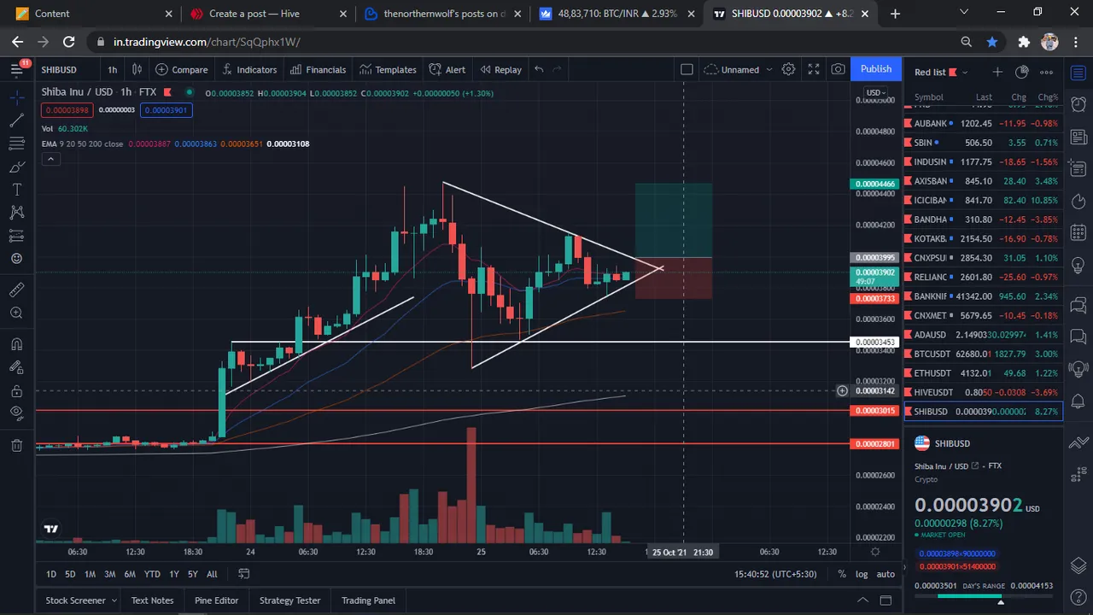
Task: Open the Indicators dialog
Action: (x=249, y=69)
